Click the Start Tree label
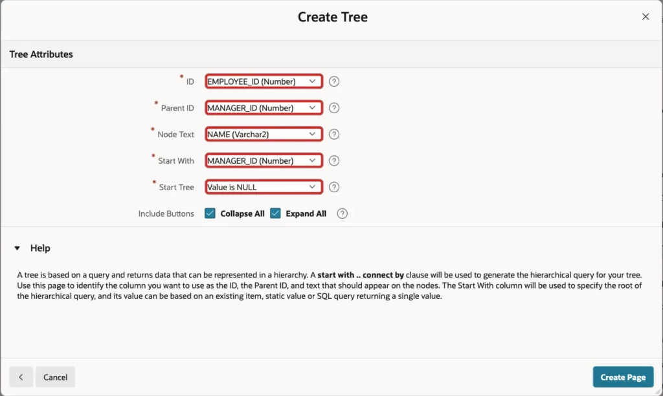The height and width of the screenshot is (396, 663). (176, 187)
